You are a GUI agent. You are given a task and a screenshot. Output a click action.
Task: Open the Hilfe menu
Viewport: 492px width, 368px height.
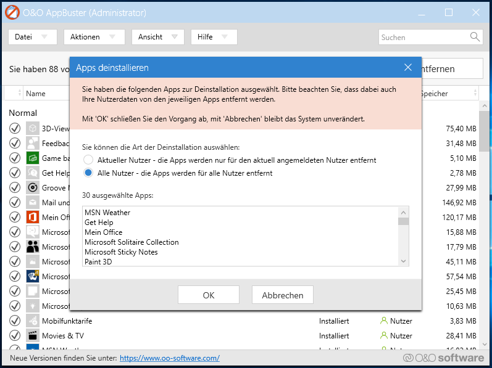[214, 37]
